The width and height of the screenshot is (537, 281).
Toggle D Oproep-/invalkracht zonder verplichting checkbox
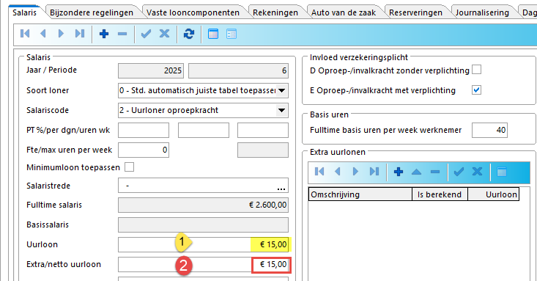(x=476, y=70)
